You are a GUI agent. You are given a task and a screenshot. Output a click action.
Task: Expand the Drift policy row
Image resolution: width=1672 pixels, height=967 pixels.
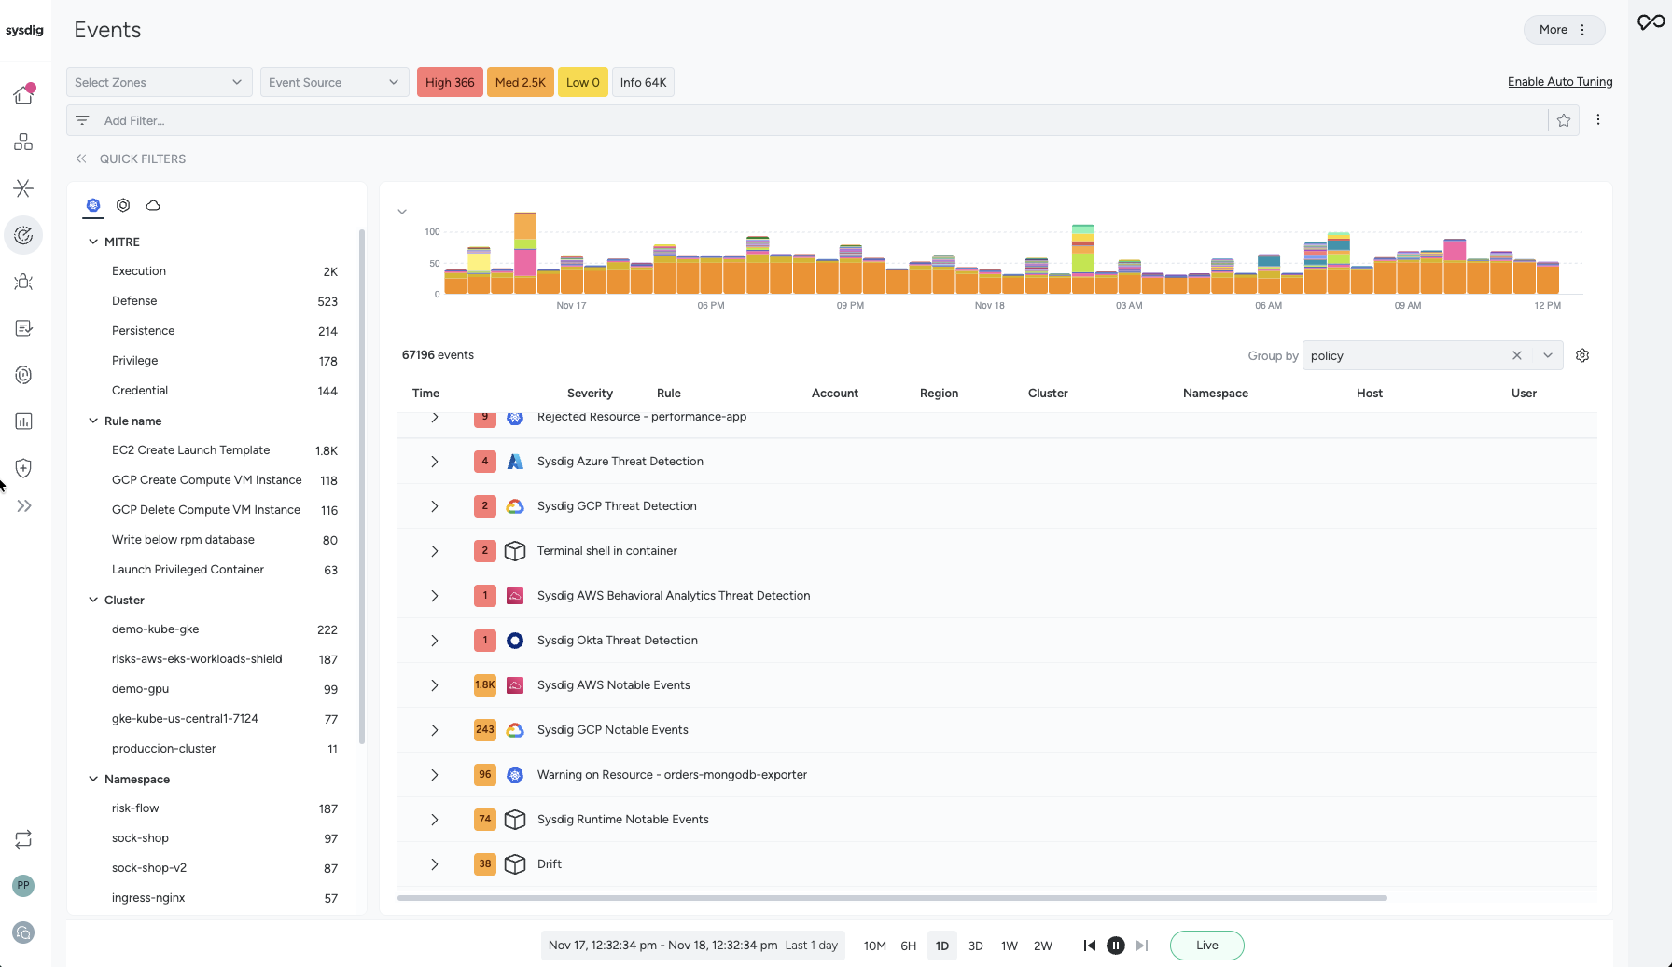tap(435, 864)
